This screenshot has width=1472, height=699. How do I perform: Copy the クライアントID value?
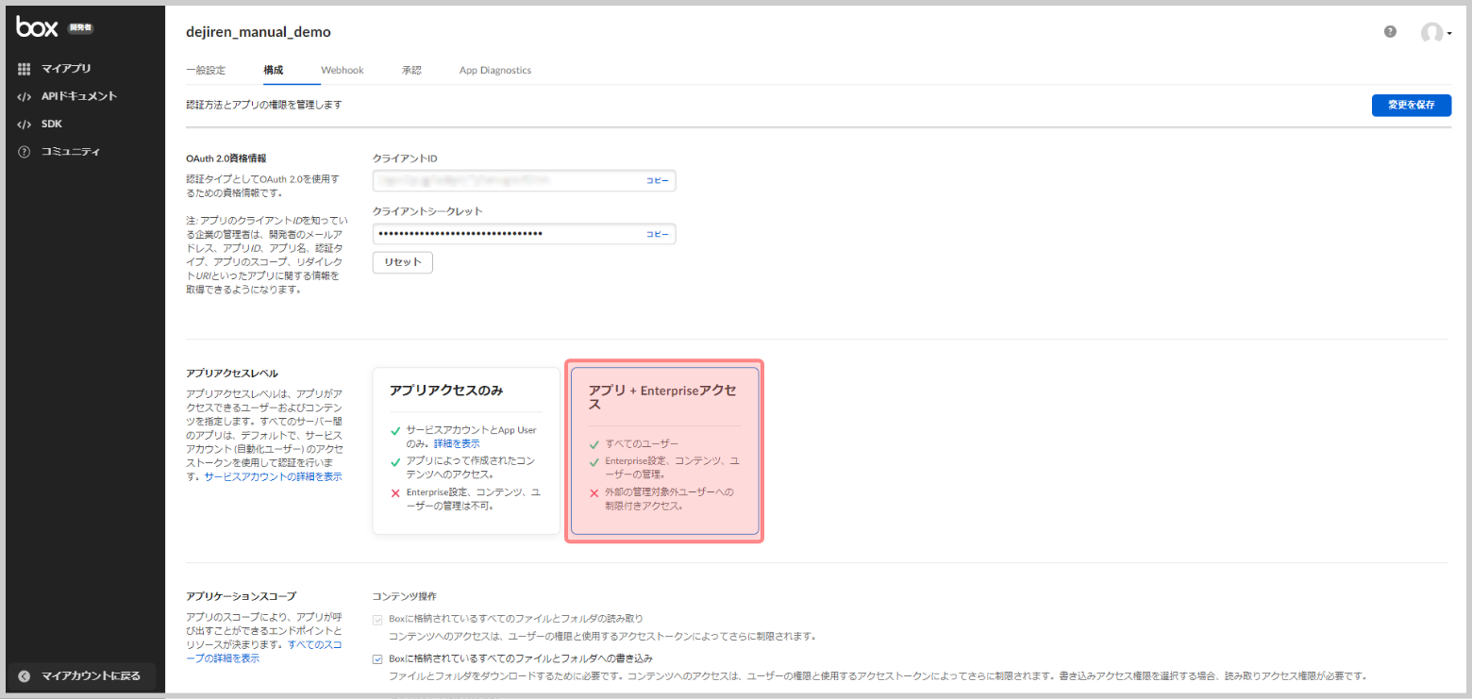[x=657, y=180]
